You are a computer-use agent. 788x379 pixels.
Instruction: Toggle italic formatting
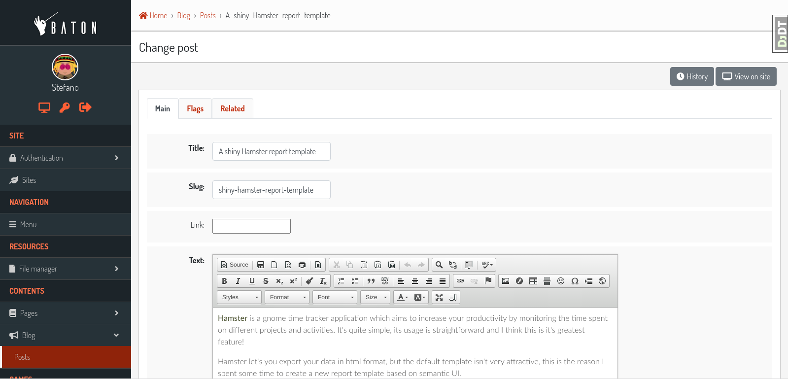pos(238,281)
